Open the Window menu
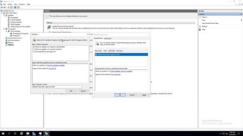The height and width of the screenshot is (136, 243). pyautogui.click(x=22, y=4)
